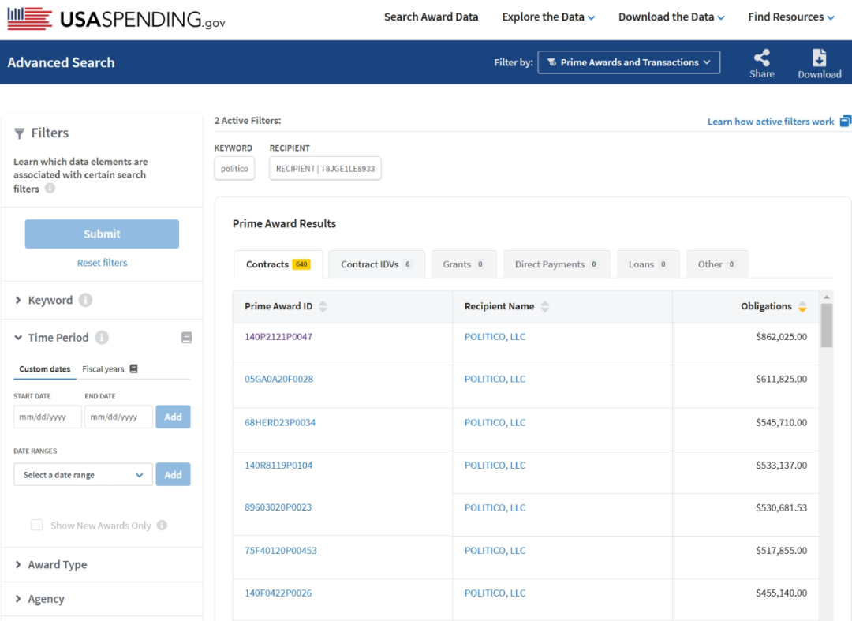Screen dimensions: 852x621
Task: Open award 68HERD23P0034
Action: [x=280, y=422]
